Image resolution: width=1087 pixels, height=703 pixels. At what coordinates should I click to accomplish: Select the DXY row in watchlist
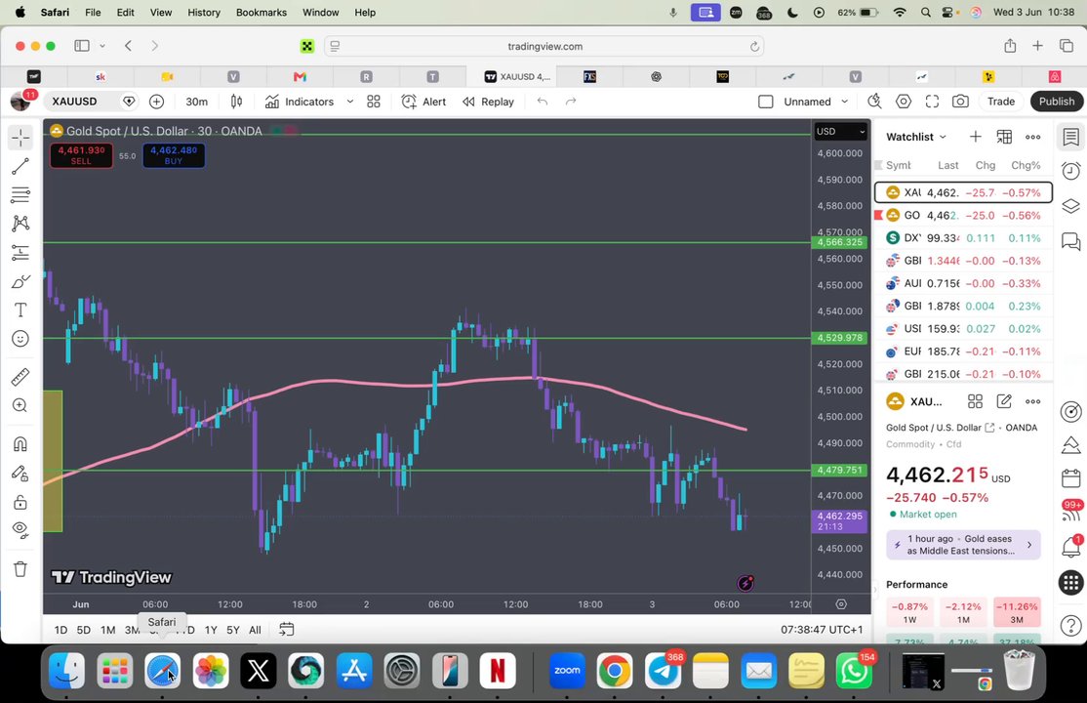964,238
